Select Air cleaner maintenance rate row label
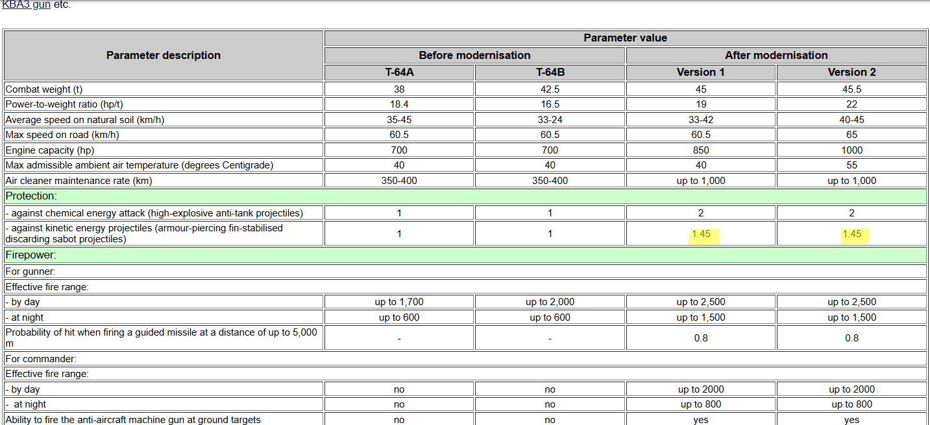930x425 pixels. (79, 181)
